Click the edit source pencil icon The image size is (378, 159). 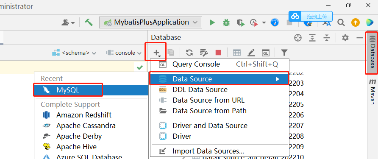(251, 53)
